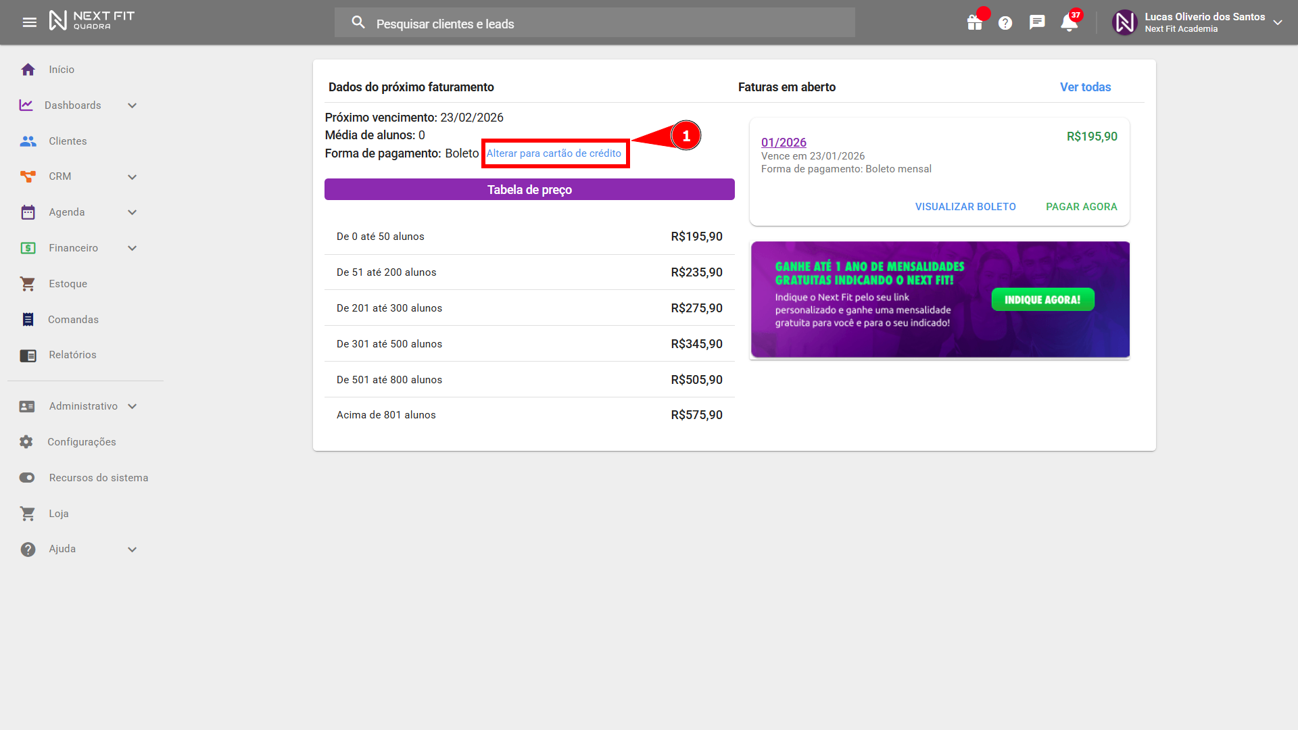Viewport: 1298px width, 730px height.
Task: Click Alterar para cartão de crédito link
Action: point(554,153)
